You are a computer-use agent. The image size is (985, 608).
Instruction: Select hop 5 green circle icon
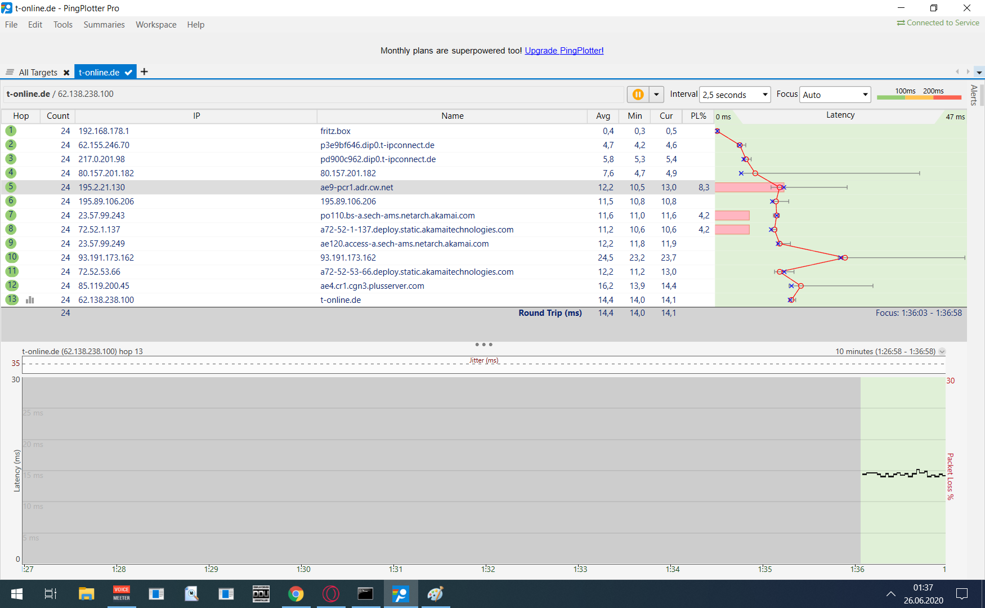11,187
